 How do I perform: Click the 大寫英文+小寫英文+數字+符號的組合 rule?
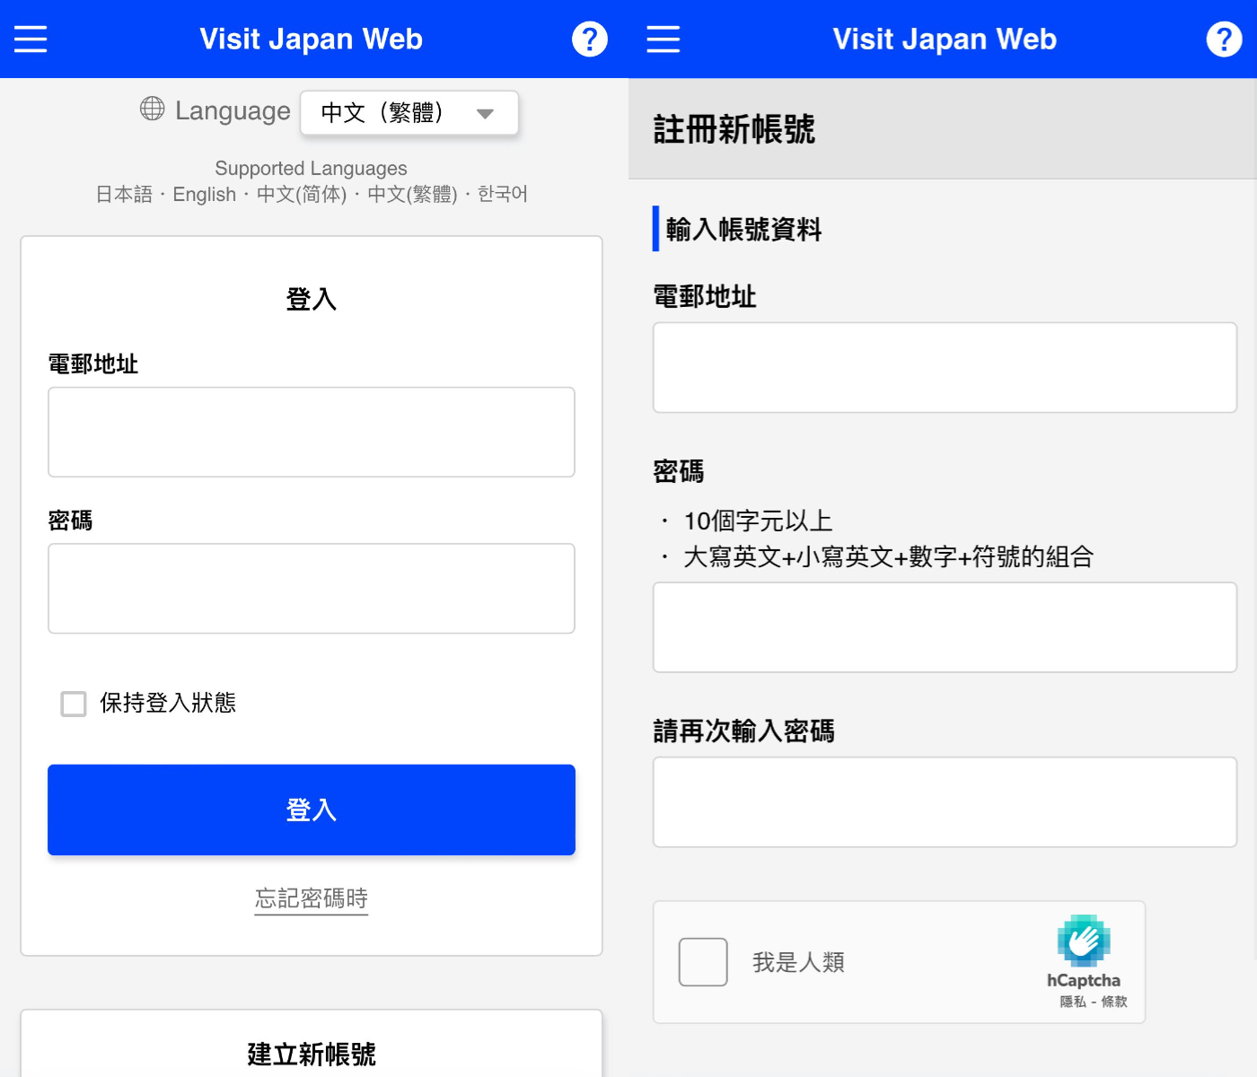click(x=889, y=556)
